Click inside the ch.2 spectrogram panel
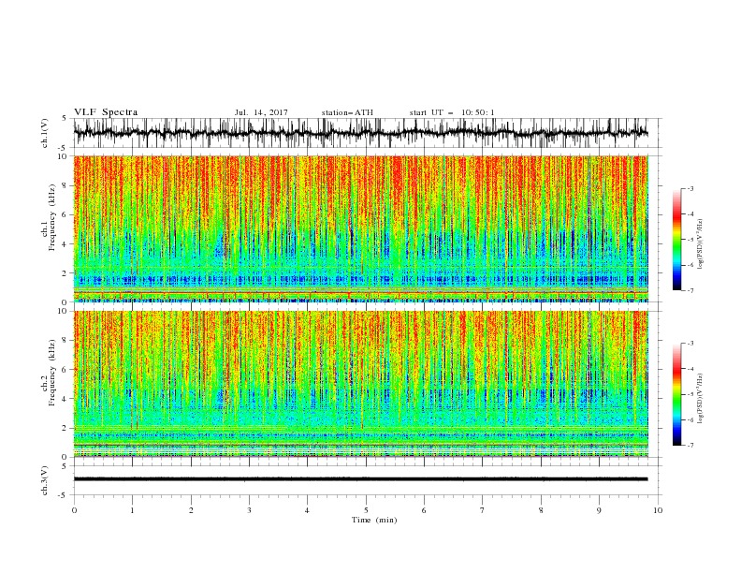The height and width of the screenshot is (573, 741). coord(361,384)
